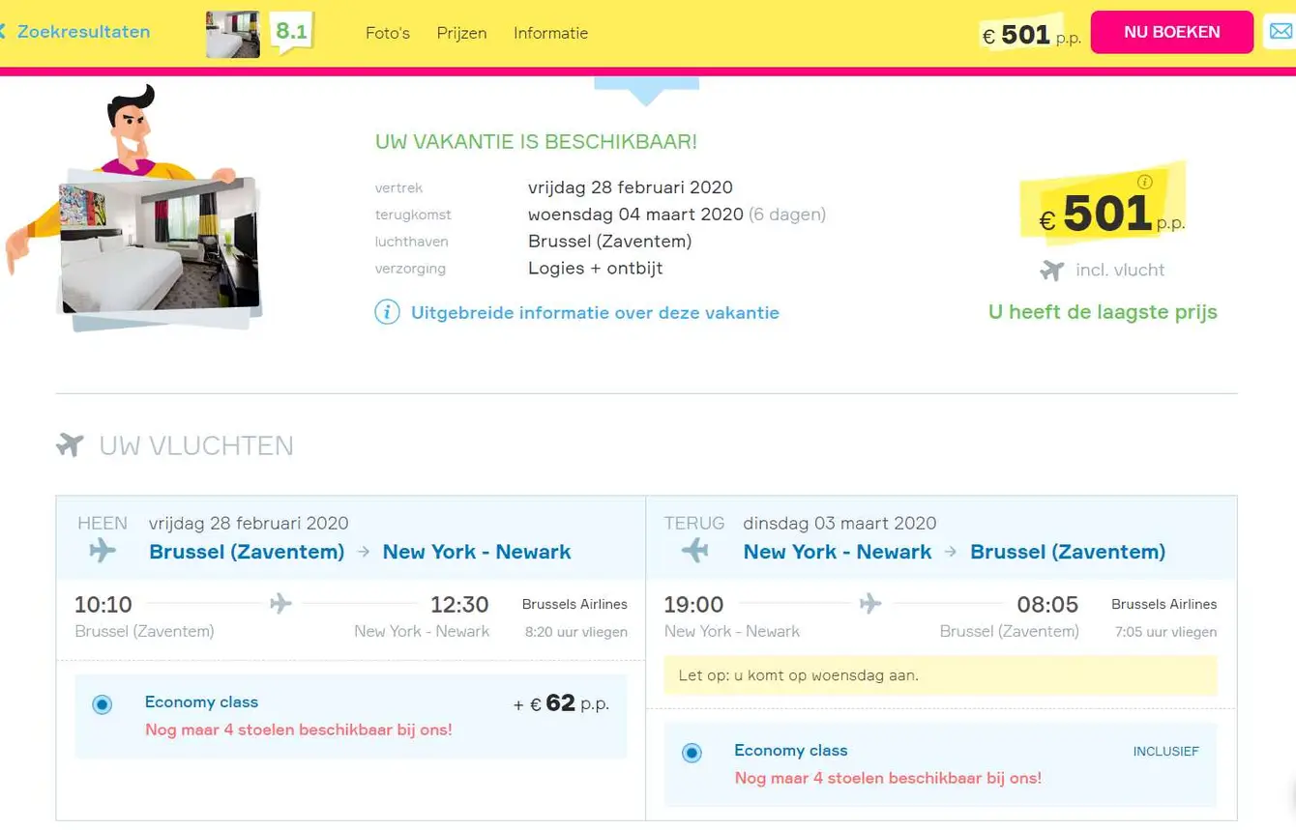Click the arrow between outbound airports
Screen dimensions: 1296x830
click(x=364, y=552)
